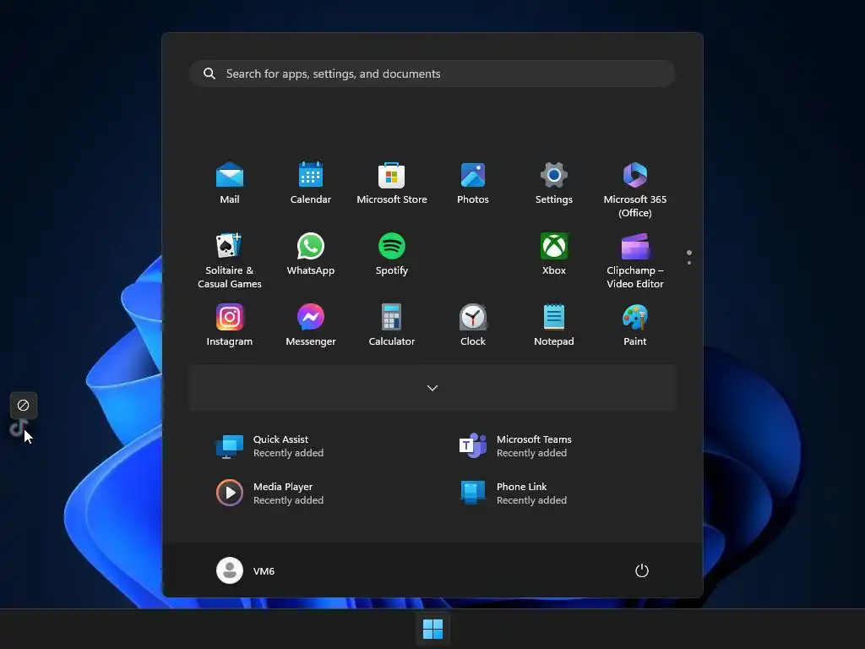Launch Notepad

pyautogui.click(x=554, y=324)
